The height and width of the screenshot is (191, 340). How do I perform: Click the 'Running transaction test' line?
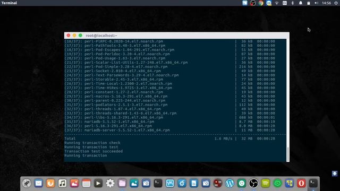[91, 147]
